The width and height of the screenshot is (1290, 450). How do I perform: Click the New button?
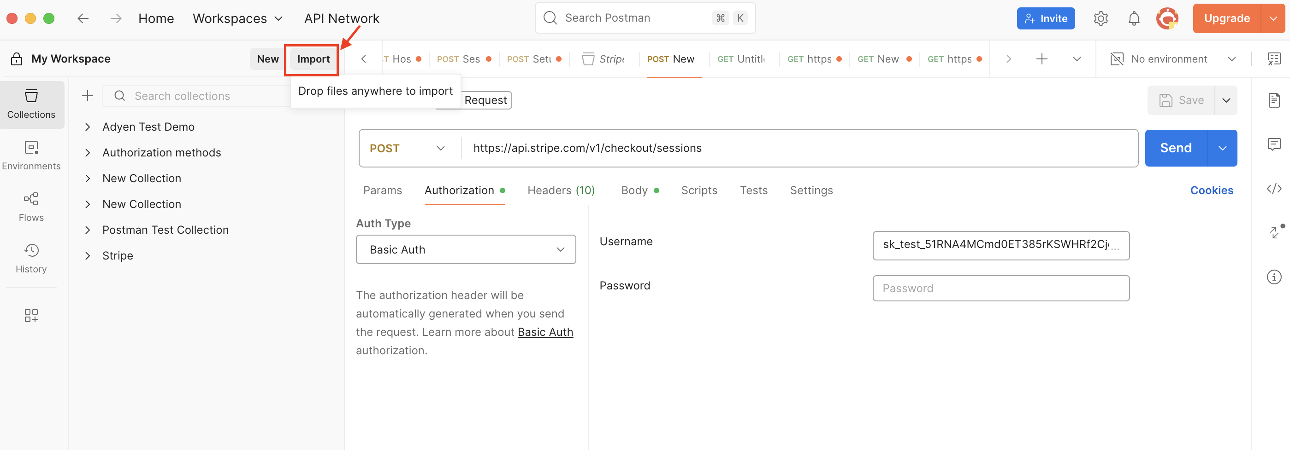268,59
